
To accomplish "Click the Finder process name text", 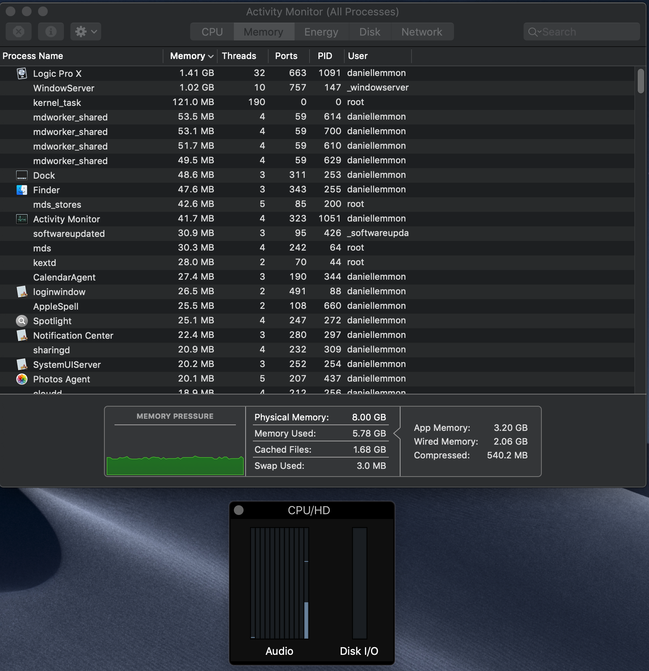I will click(x=46, y=190).
